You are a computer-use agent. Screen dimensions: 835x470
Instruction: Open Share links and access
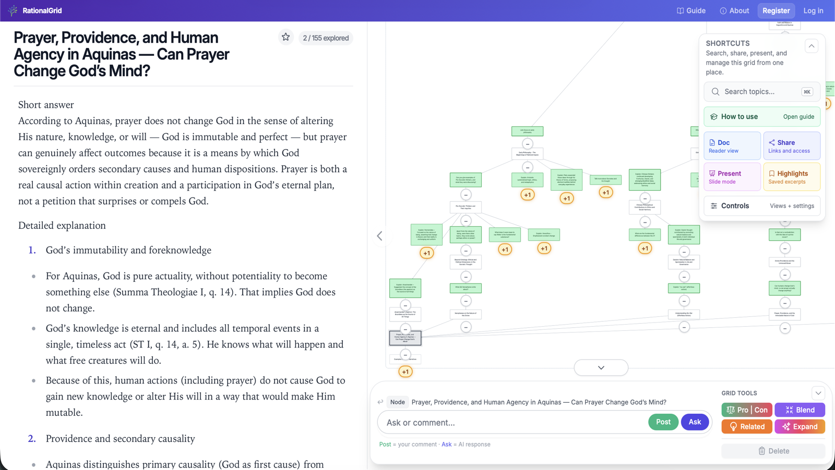792,146
